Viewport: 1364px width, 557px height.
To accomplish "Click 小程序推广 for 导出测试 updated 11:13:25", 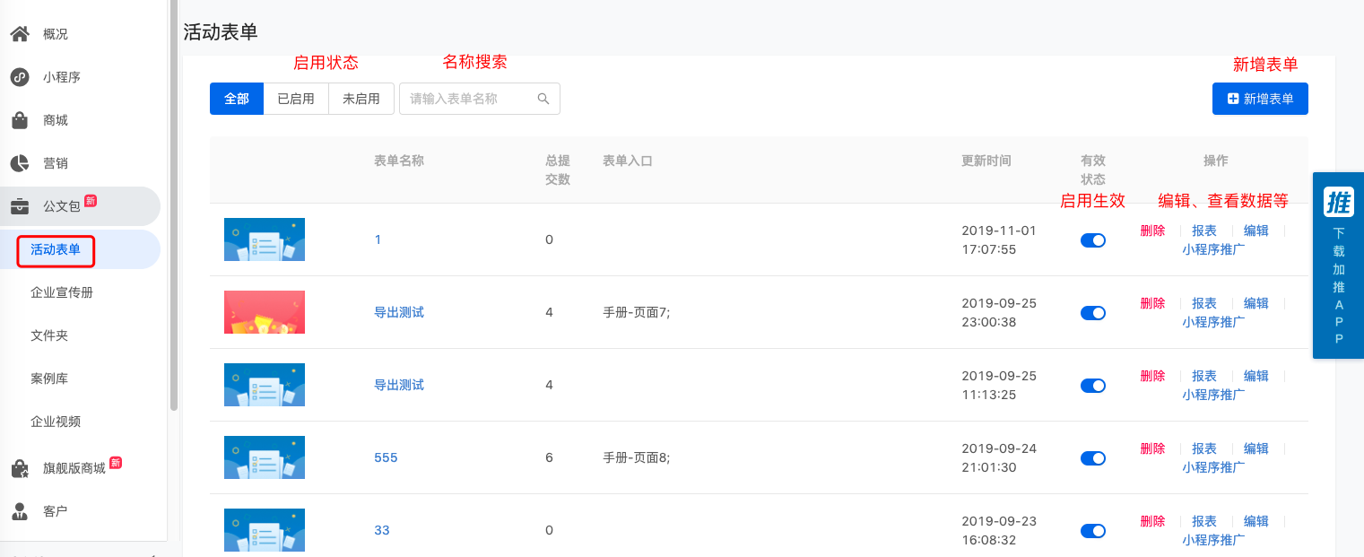I will tap(1213, 395).
